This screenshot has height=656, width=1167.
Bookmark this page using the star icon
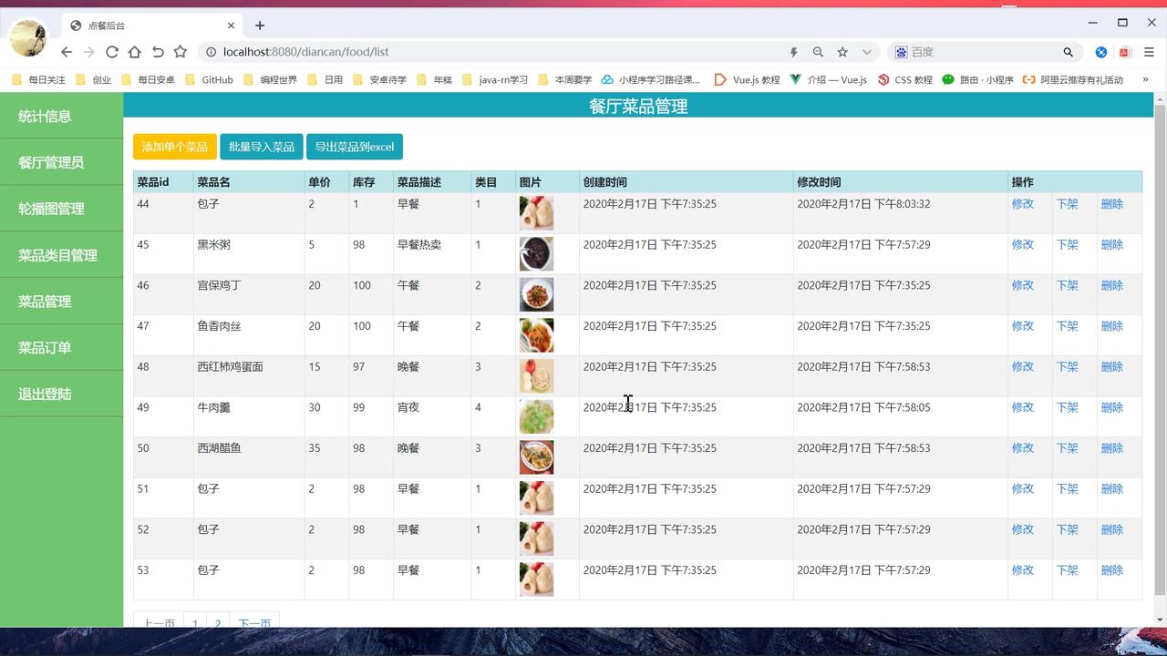(x=842, y=52)
